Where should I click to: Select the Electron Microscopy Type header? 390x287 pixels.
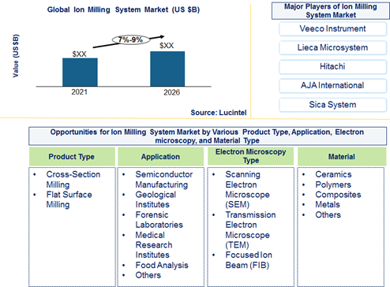pos(250,156)
